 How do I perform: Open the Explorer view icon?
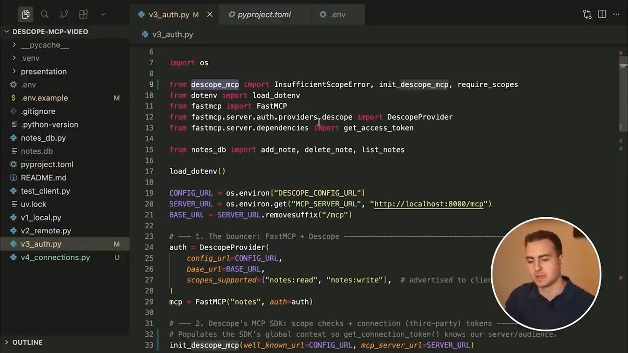click(x=26, y=14)
